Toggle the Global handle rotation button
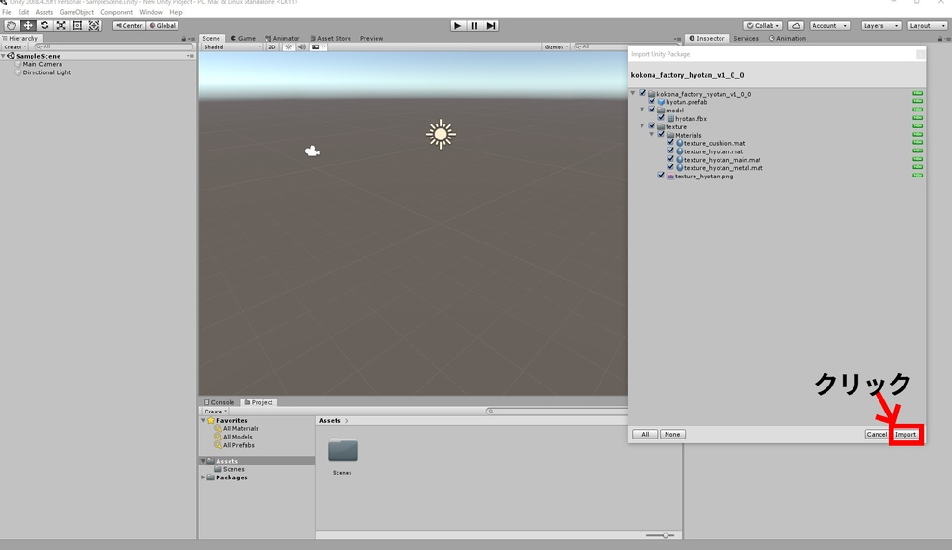The width and height of the screenshot is (952, 550). pos(162,25)
